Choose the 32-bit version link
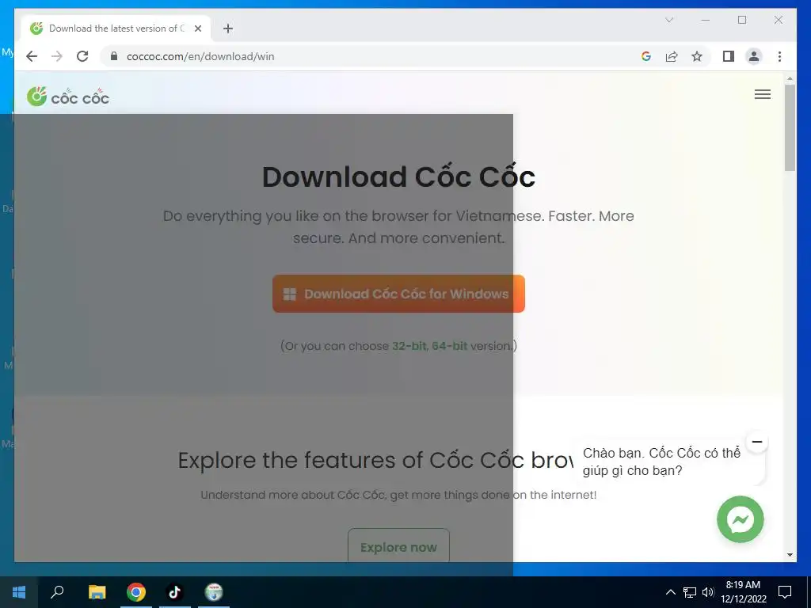This screenshot has width=811, height=608. (x=409, y=346)
